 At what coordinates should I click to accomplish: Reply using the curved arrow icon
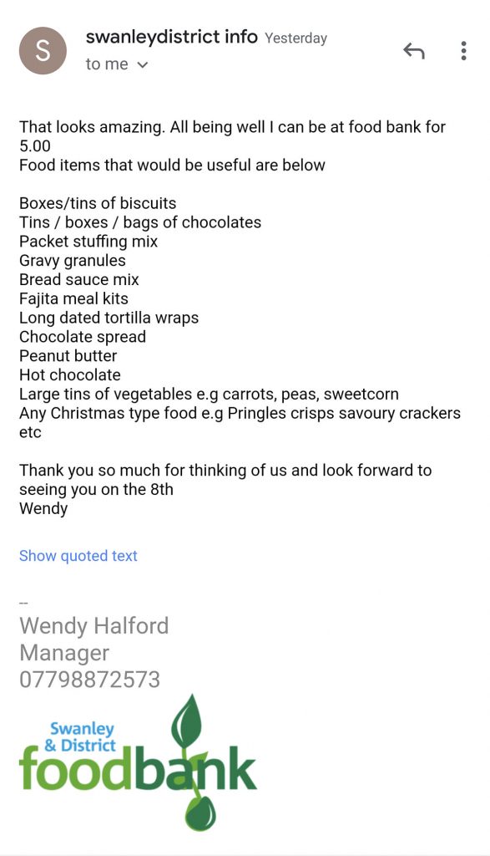[414, 51]
